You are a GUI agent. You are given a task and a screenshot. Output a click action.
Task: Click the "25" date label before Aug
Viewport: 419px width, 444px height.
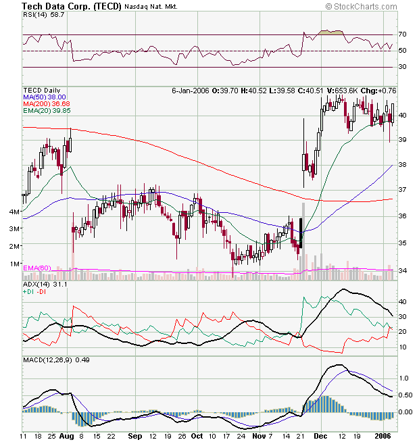click(51, 437)
